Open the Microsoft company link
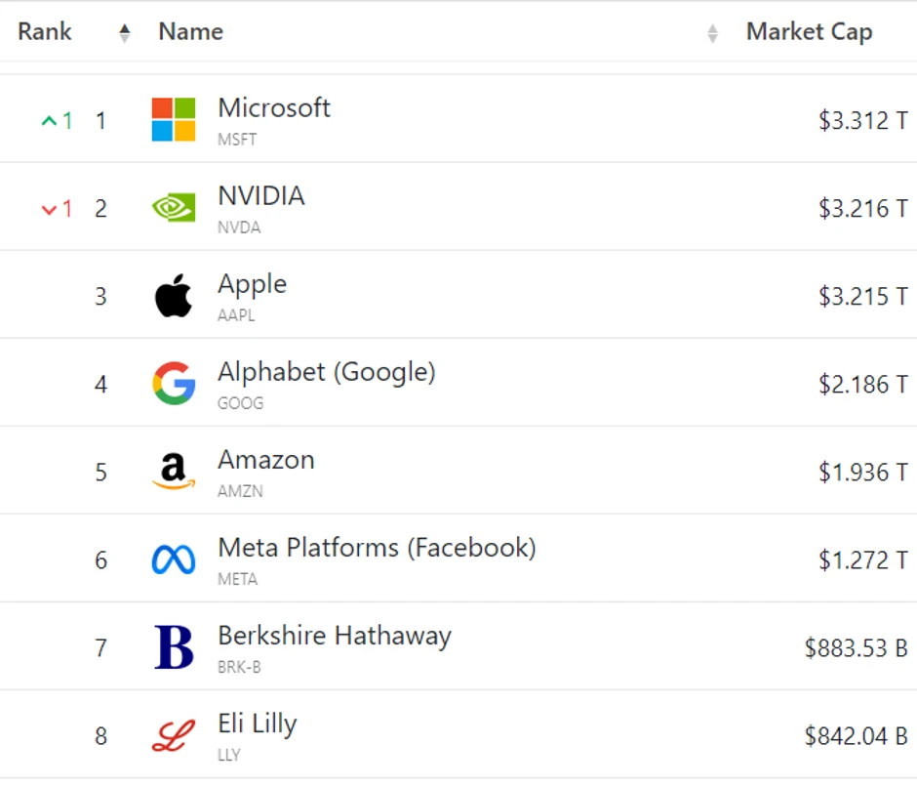The width and height of the screenshot is (917, 786). [x=274, y=107]
